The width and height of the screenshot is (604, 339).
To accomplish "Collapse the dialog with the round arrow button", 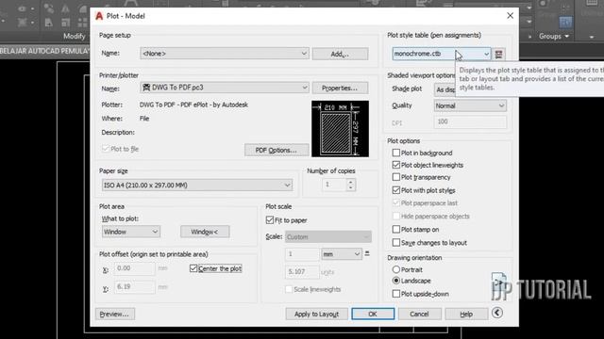I will point(497,313).
